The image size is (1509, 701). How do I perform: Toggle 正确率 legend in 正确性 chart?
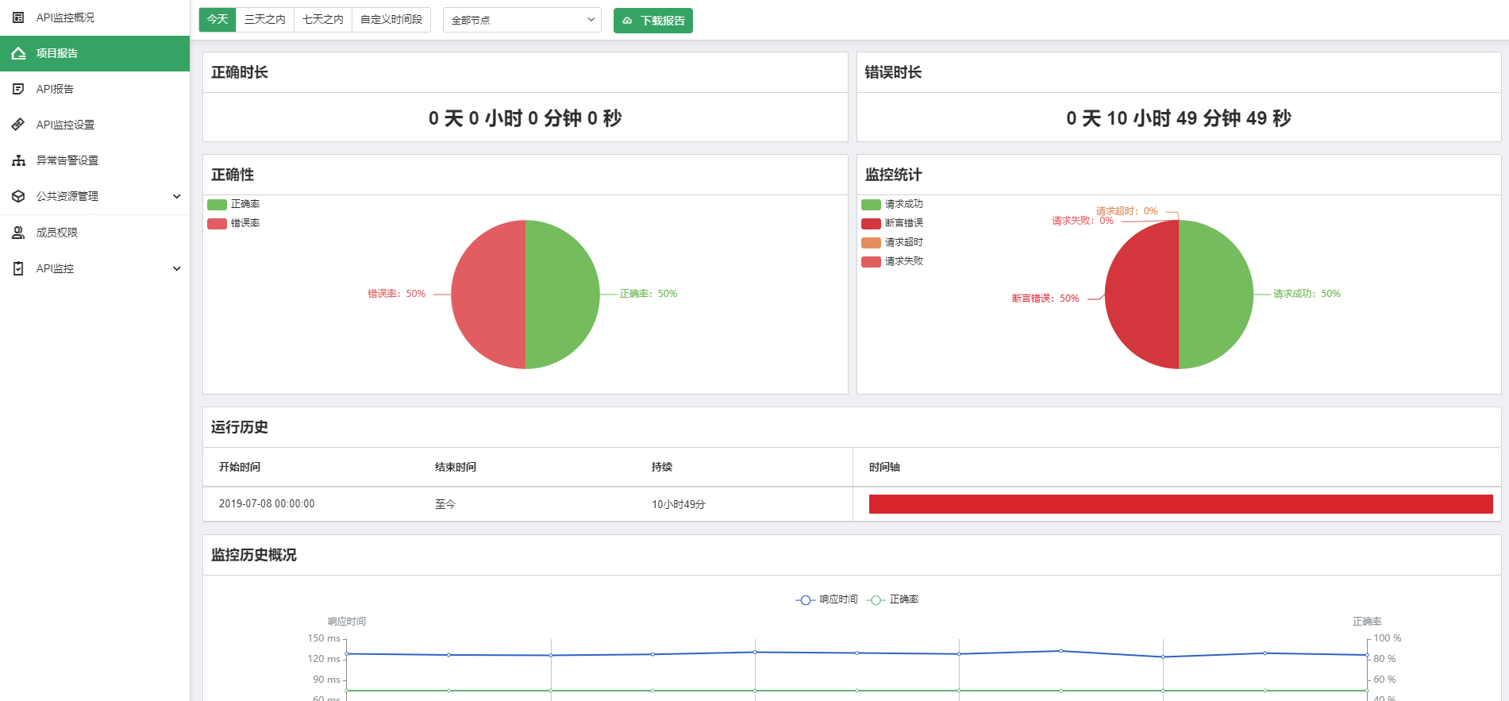[x=233, y=204]
